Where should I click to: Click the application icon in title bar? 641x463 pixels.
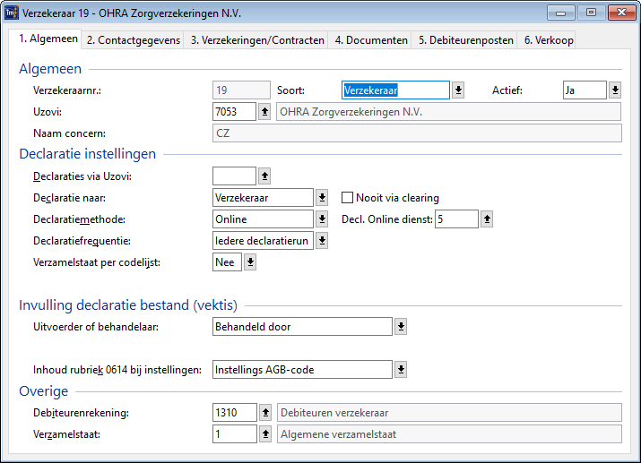[x=11, y=13]
